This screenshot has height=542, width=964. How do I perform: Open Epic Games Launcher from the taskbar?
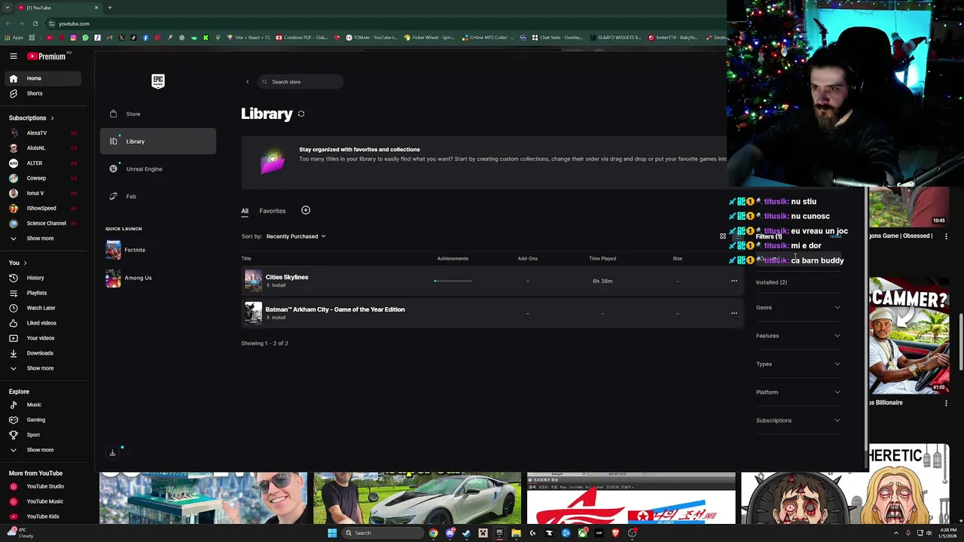point(499,533)
